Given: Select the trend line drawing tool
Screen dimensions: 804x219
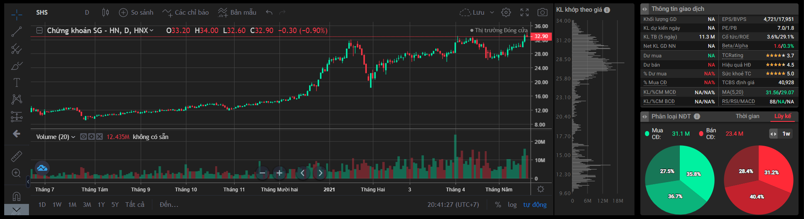Looking at the screenshot, I should pyautogui.click(x=17, y=31).
